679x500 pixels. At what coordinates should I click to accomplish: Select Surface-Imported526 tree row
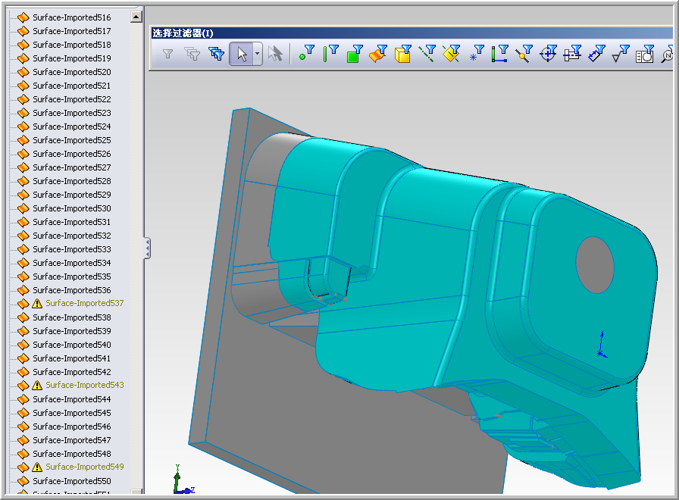72,154
